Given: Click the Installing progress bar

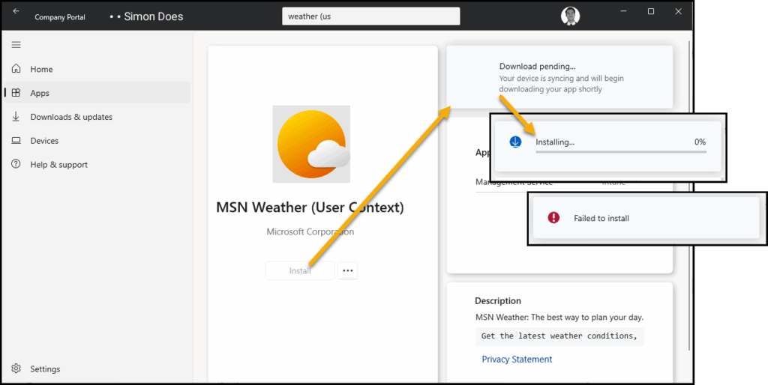Looking at the screenshot, I should click(620, 151).
